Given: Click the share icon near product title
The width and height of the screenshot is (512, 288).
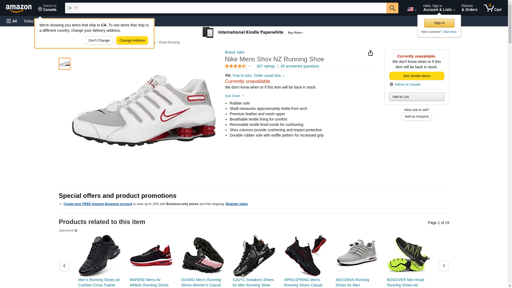Looking at the screenshot, I should click(370, 53).
